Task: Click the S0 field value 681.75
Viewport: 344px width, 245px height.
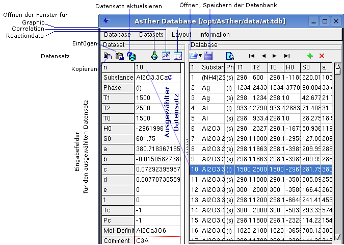Action: (x=157, y=139)
